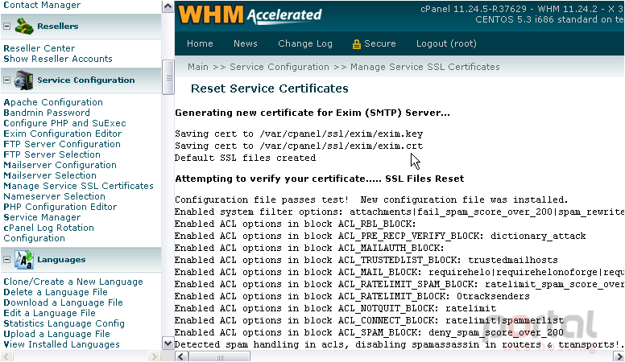Click the ACL_TRUSTEDLIST_BLOCK output line
This screenshot has width=625, height=362.
366,260
